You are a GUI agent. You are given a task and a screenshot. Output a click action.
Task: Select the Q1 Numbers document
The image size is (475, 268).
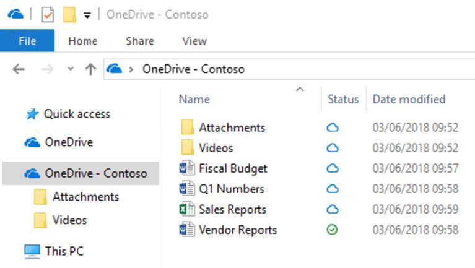[232, 189]
